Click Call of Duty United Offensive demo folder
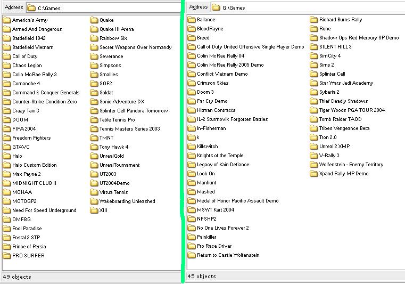This screenshot has height=284, width=405. (x=246, y=47)
